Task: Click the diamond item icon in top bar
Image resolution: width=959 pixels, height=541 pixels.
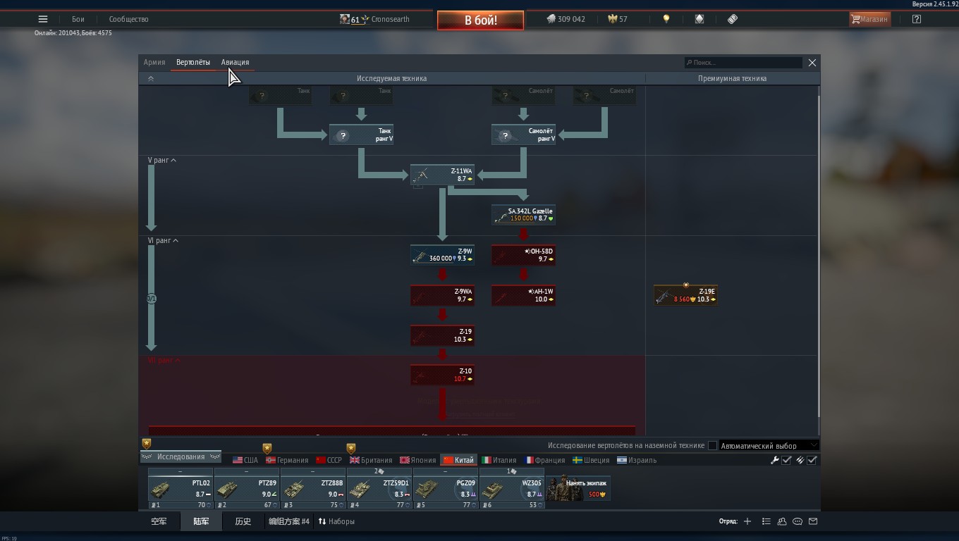Action: pos(700,19)
